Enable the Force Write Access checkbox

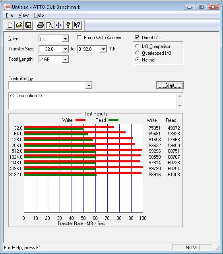pyautogui.click(x=79, y=38)
